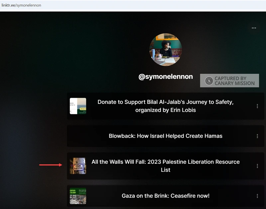Open Donate to Support Bilal Al-Jalab's Journey link
The width and height of the screenshot is (266, 209).
pos(166,106)
